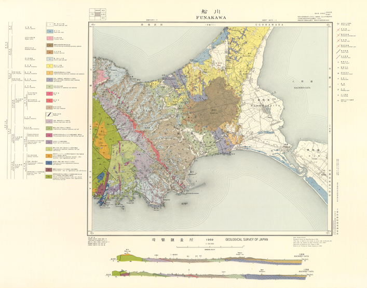The height and width of the screenshot is (288, 367).
Task: Pick the yellow Sand and gravel swatch
Action: pyautogui.click(x=49, y=66)
